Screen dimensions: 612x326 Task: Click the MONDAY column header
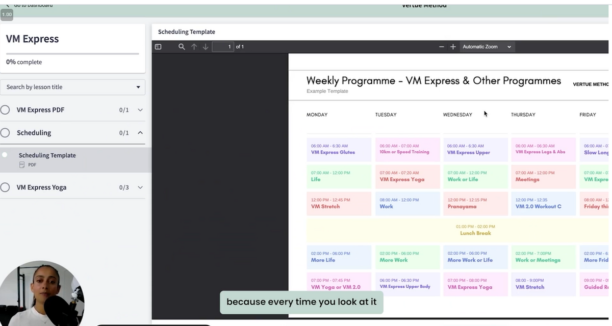point(317,115)
